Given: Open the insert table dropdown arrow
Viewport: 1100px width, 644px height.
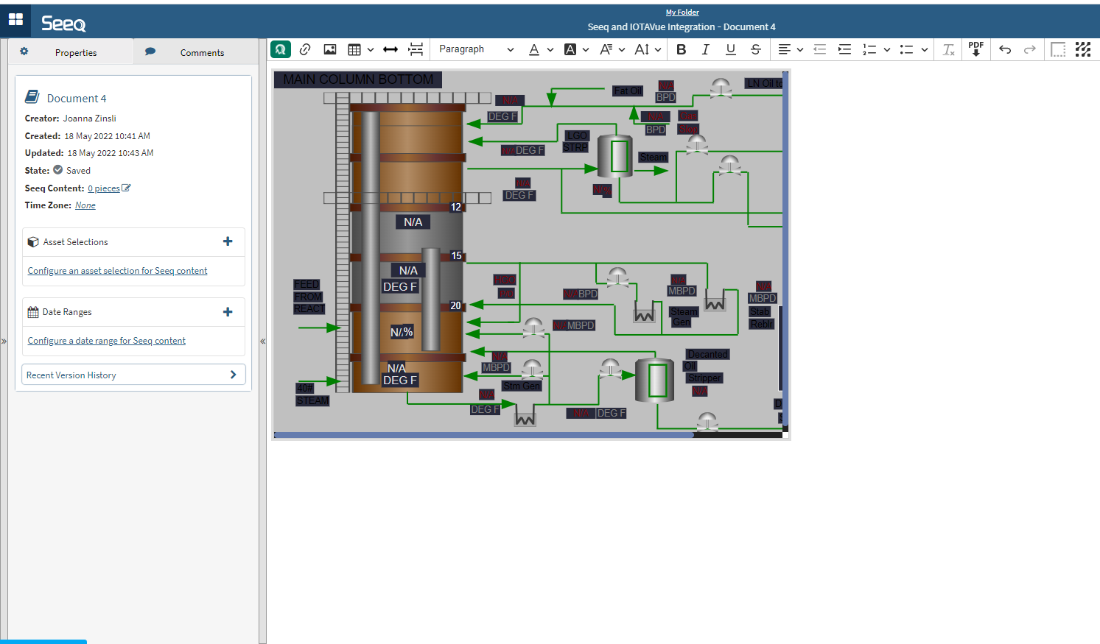Looking at the screenshot, I should click(x=371, y=49).
